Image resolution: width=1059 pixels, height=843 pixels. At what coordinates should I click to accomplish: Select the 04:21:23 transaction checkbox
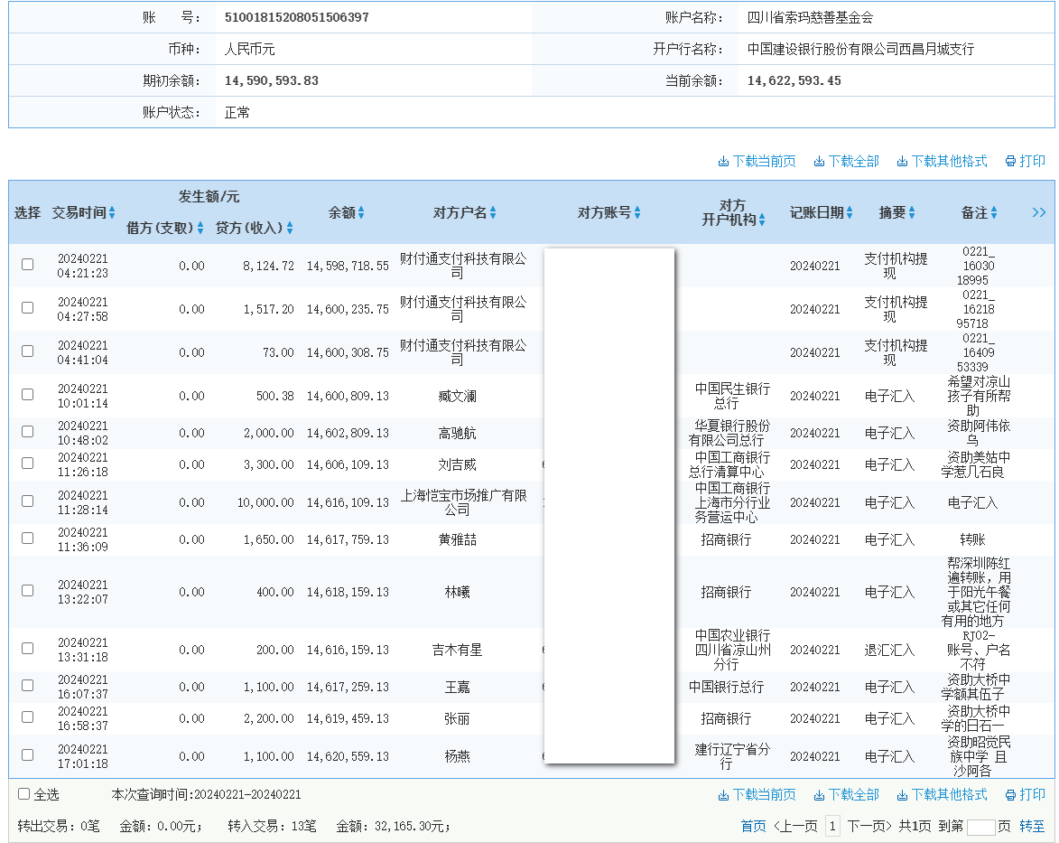pyautogui.click(x=28, y=265)
